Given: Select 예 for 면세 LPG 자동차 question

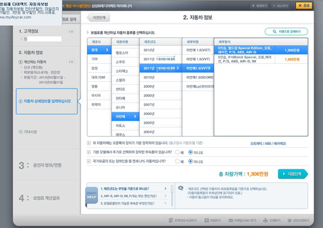Looking at the screenshot, I should (177, 161).
